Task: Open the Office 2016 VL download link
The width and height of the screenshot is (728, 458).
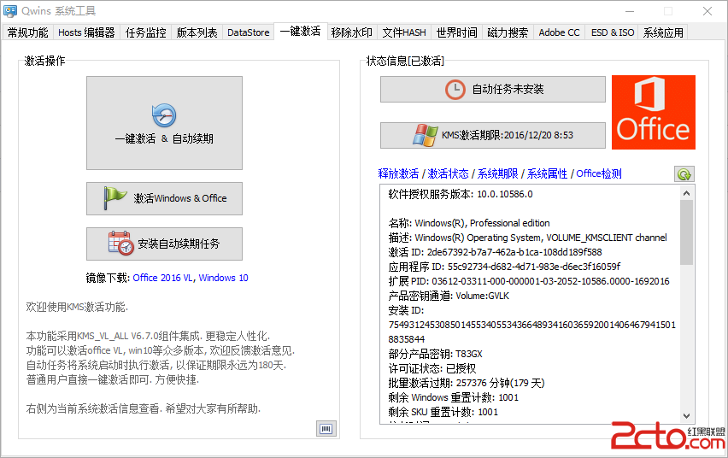Action: 162,278
